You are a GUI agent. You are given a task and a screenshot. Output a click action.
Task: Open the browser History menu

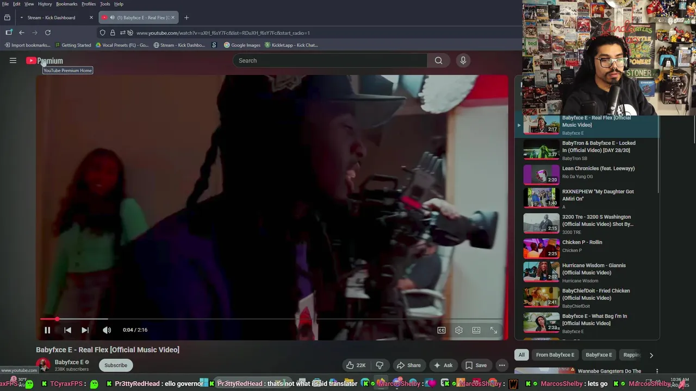click(x=45, y=4)
